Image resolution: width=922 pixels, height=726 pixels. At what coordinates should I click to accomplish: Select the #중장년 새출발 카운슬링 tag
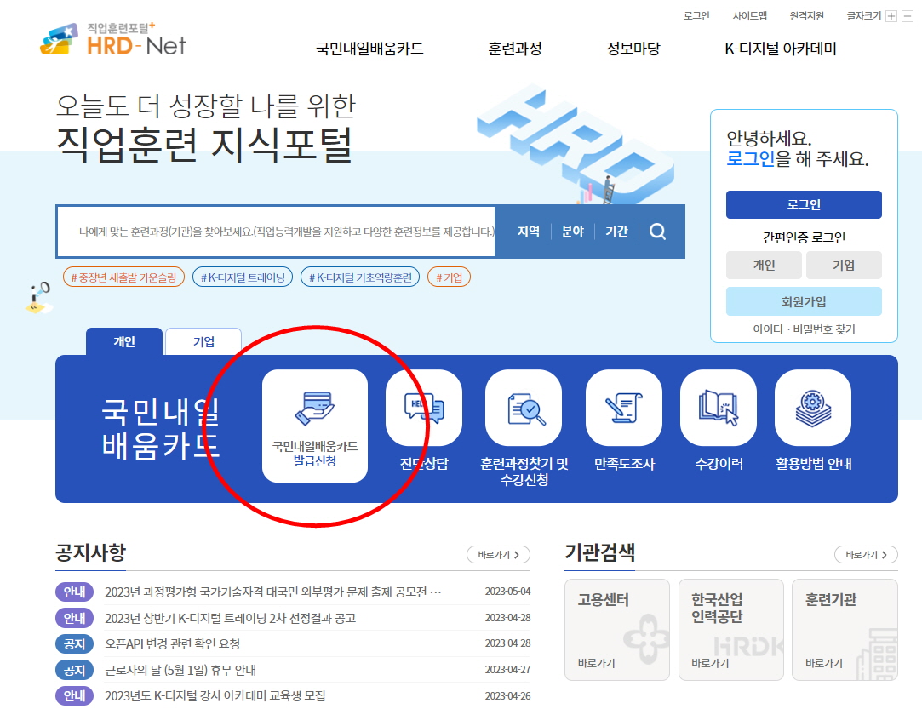click(123, 277)
